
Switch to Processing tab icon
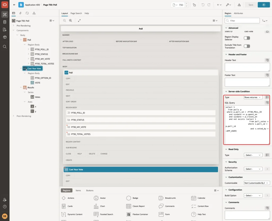pos(27,13)
